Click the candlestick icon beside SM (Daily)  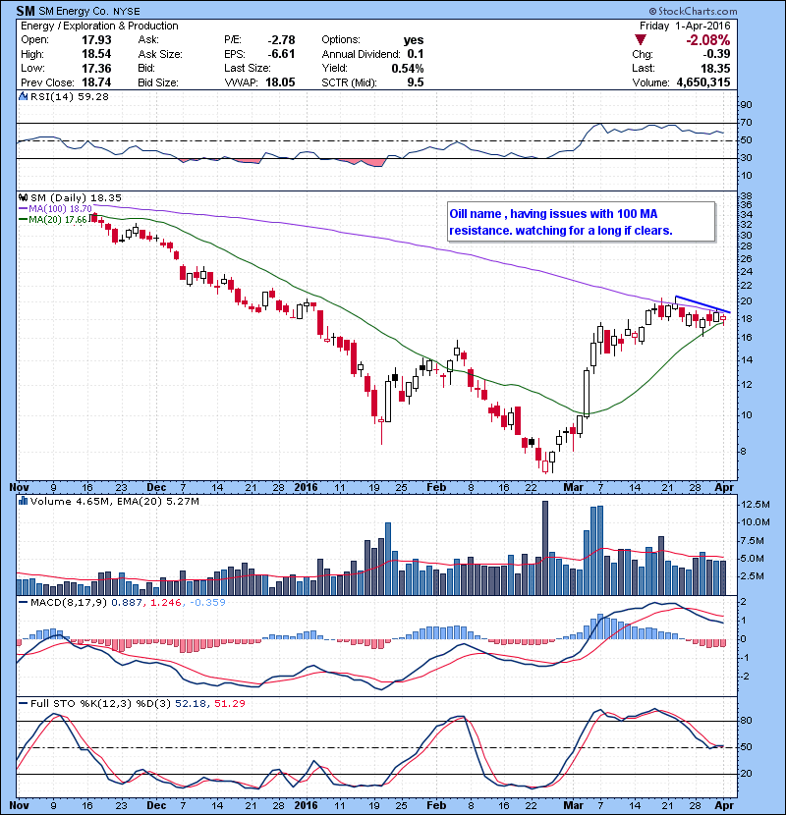pos(23,197)
